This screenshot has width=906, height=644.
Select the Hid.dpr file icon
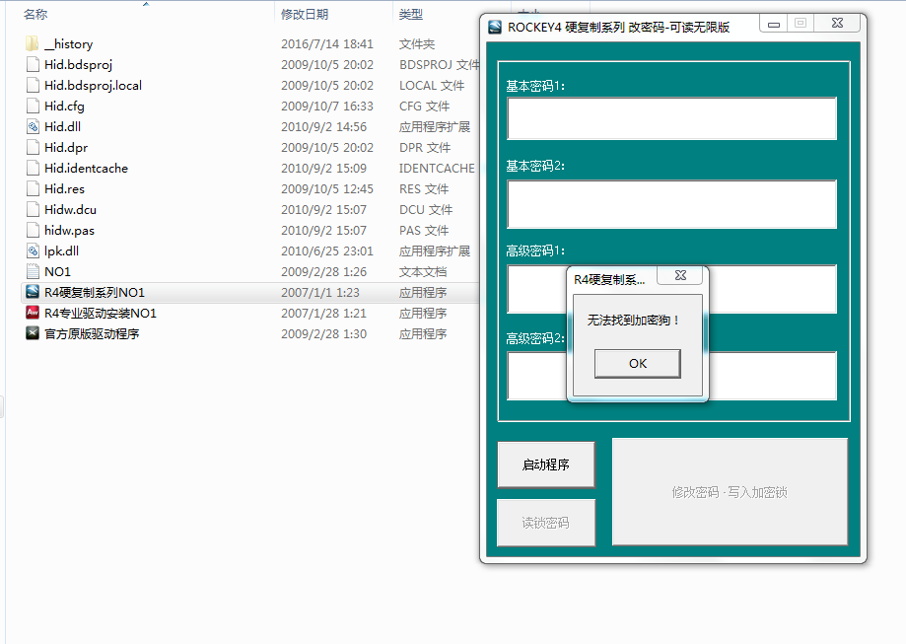click(x=33, y=147)
